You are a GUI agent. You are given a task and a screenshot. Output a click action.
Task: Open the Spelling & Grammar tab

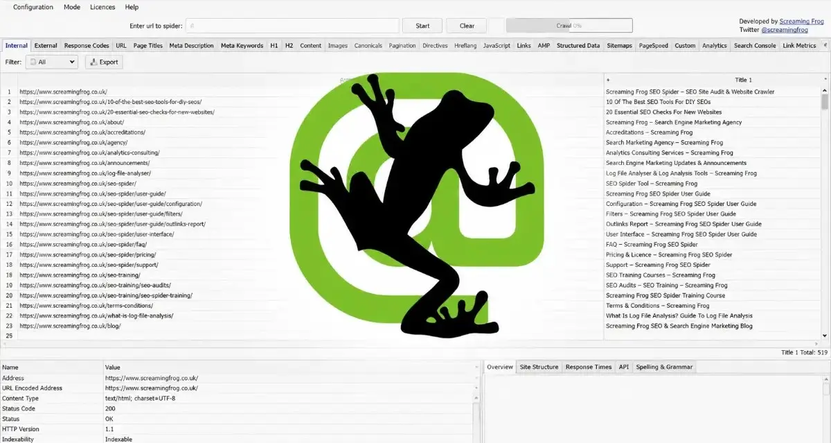click(x=663, y=367)
